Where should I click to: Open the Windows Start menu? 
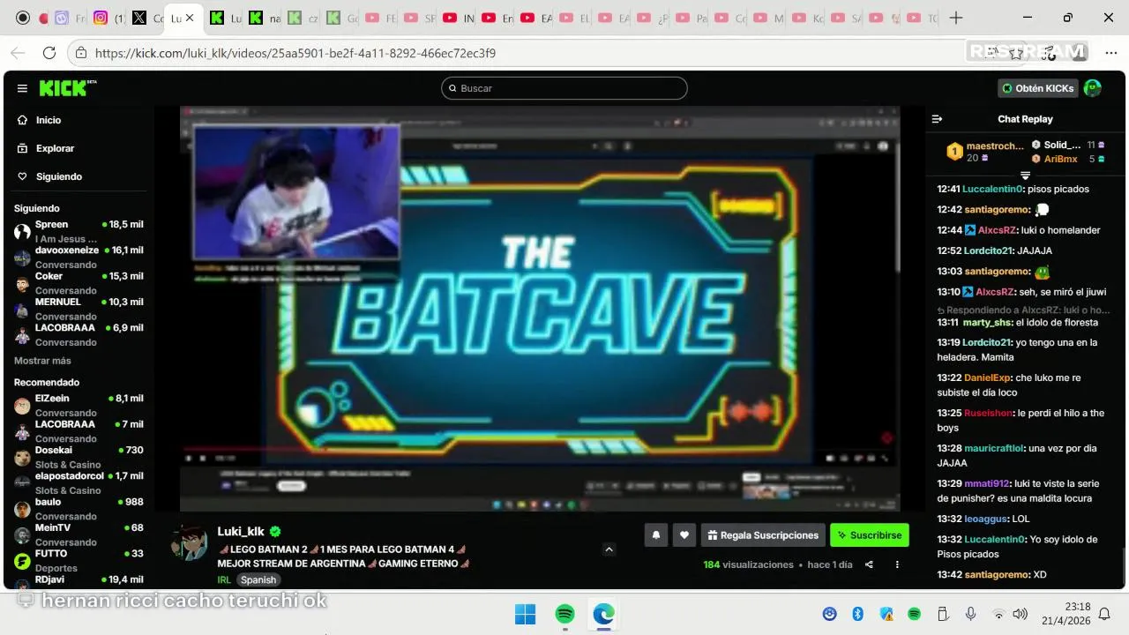pos(525,614)
